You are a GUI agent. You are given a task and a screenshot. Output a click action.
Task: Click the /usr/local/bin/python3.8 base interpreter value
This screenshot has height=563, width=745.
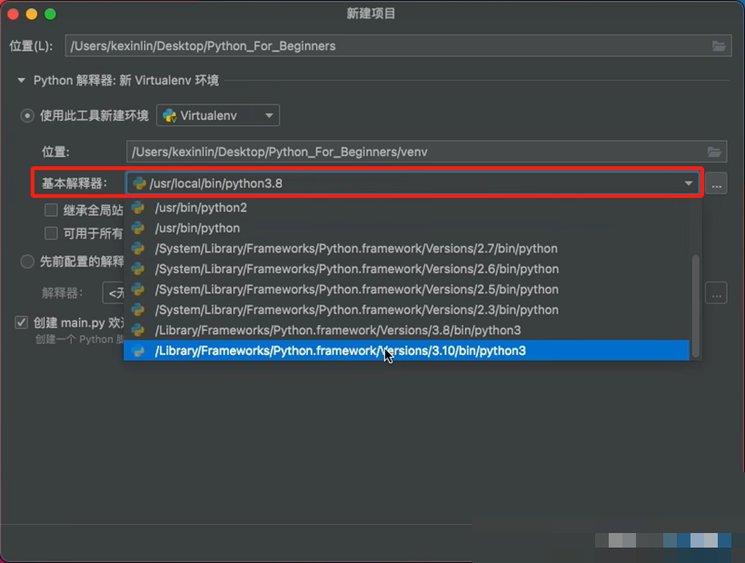[215, 183]
